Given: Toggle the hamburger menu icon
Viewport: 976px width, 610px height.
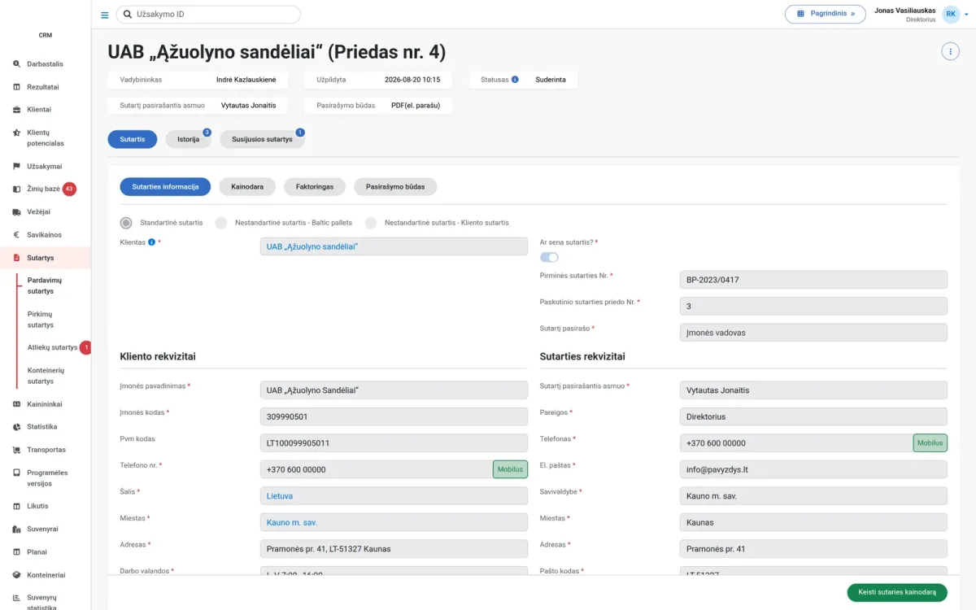Looking at the screenshot, I should 104,15.
